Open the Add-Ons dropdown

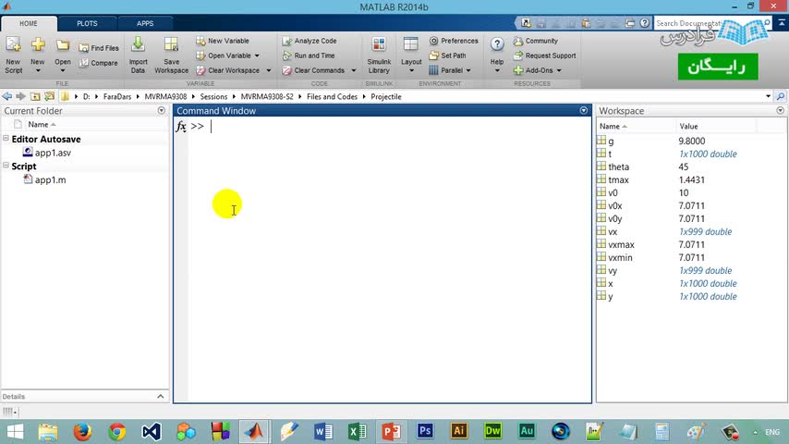pos(538,70)
